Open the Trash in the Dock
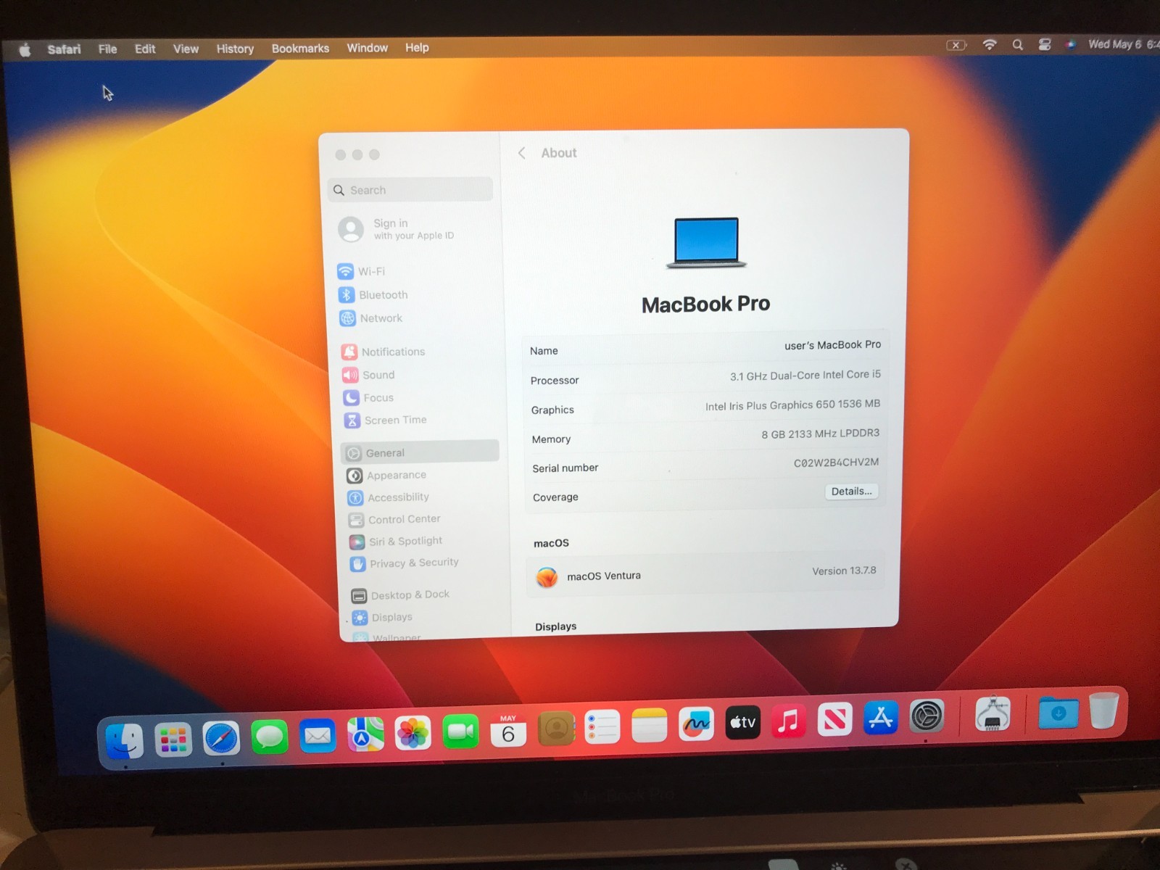1160x870 pixels. 1103,710
